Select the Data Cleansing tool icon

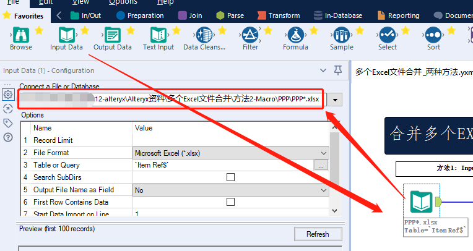(x=204, y=35)
